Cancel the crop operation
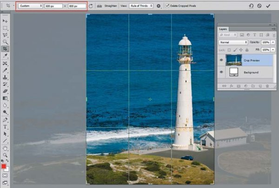 point(259,6)
